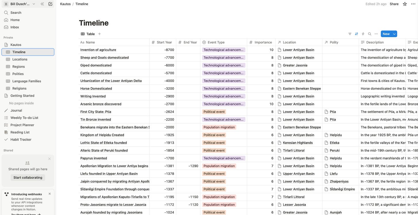
Task: Select the Table view tab
Action: [x=88, y=34]
